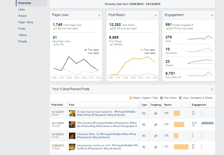
Task: Open the Greek post about έργα τέχνης
Action: point(106,113)
